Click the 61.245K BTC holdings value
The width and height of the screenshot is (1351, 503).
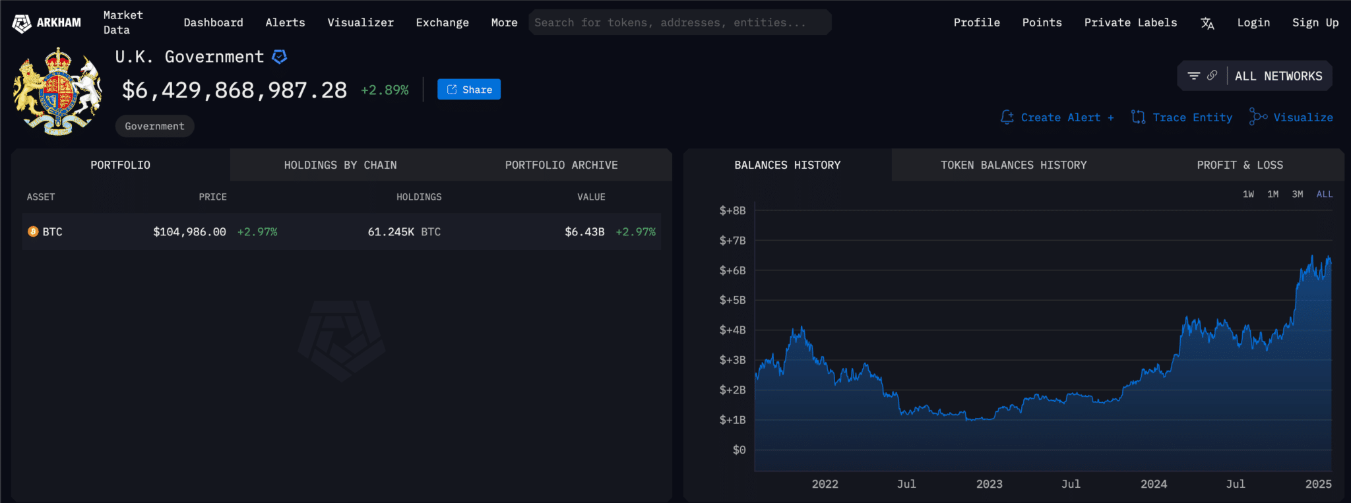click(404, 231)
